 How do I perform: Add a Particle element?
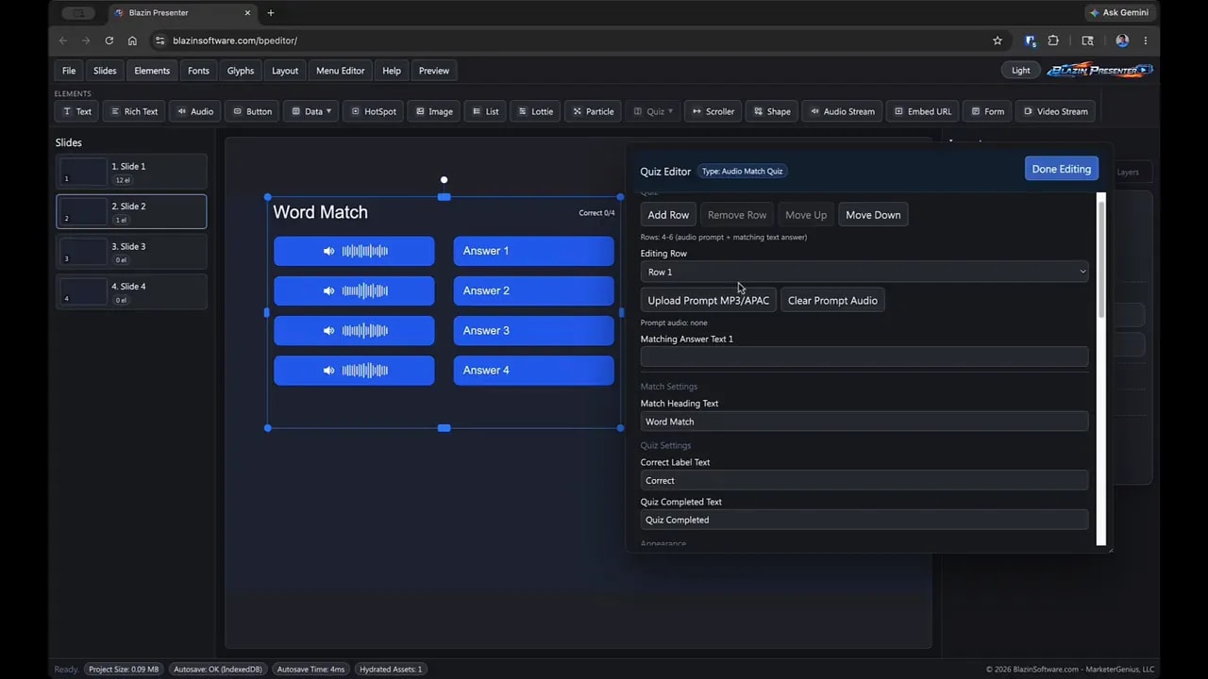click(593, 111)
